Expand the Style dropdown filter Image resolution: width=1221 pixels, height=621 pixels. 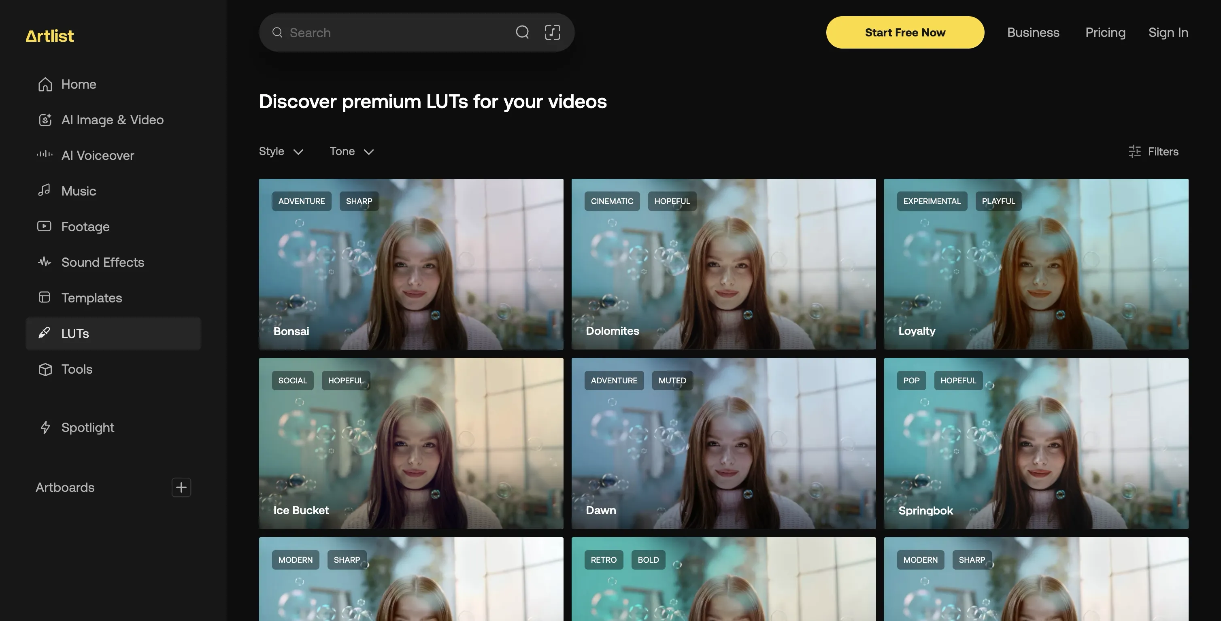click(281, 152)
